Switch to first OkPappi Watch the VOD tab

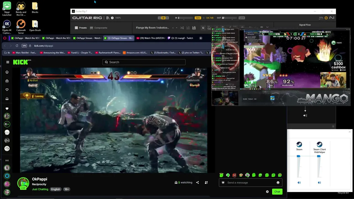(25, 38)
